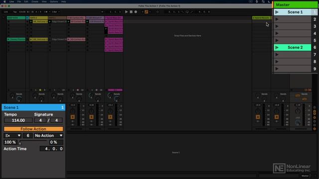Open the File menu

(x=19, y=1)
